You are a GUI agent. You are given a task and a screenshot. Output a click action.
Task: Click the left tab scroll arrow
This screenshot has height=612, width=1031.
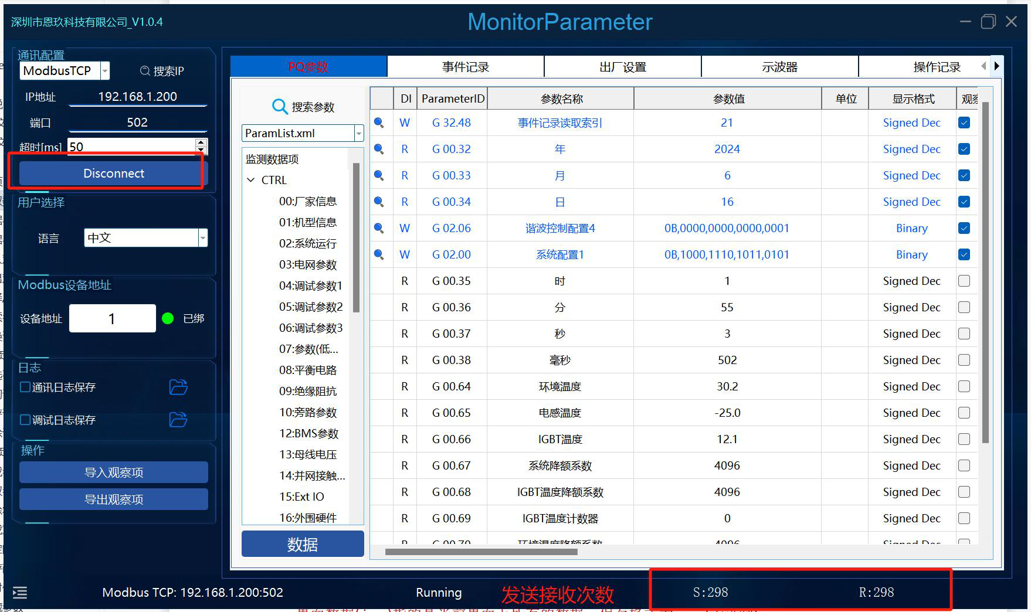tap(983, 66)
